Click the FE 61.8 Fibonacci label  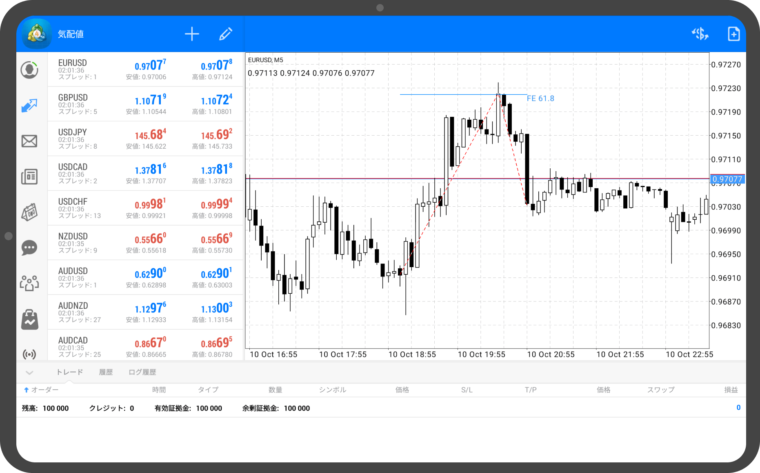click(x=540, y=98)
